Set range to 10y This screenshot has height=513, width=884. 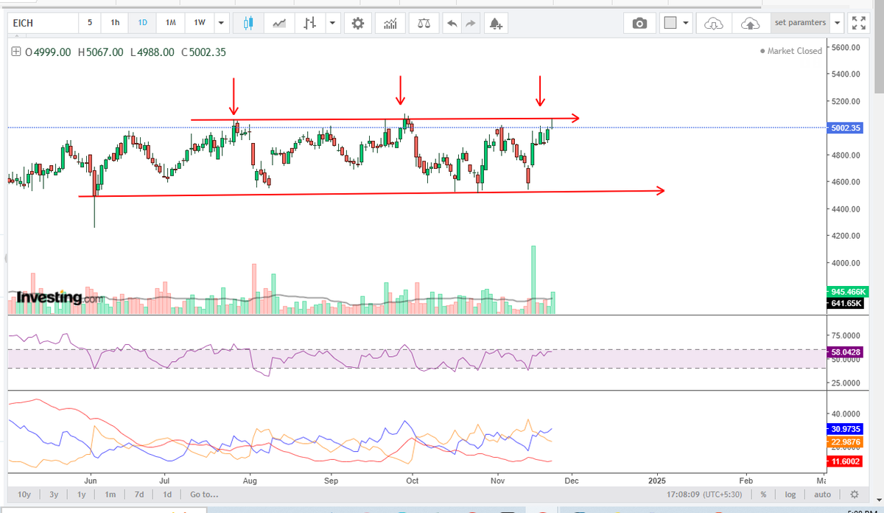point(24,494)
